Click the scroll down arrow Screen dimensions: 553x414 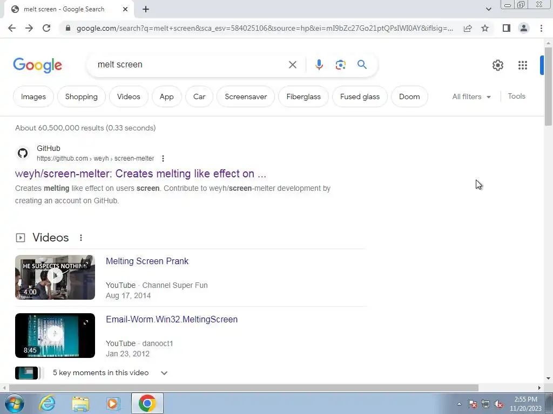[548, 378]
